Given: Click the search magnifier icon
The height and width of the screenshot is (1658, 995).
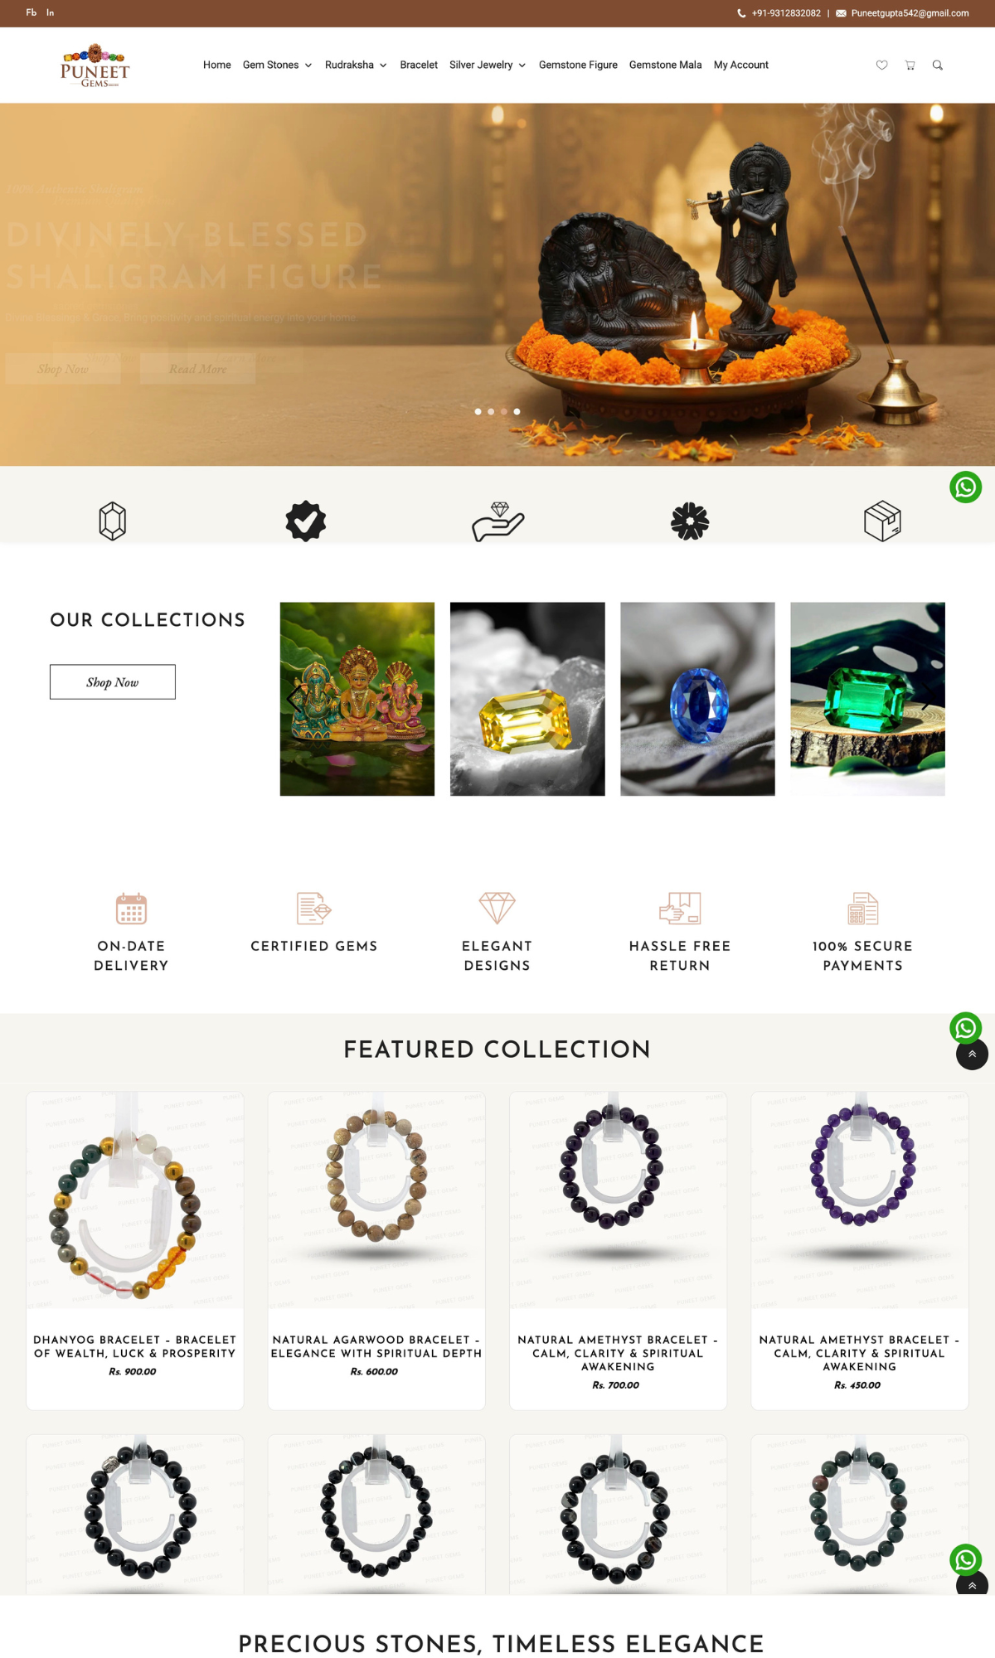Looking at the screenshot, I should (x=938, y=65).
